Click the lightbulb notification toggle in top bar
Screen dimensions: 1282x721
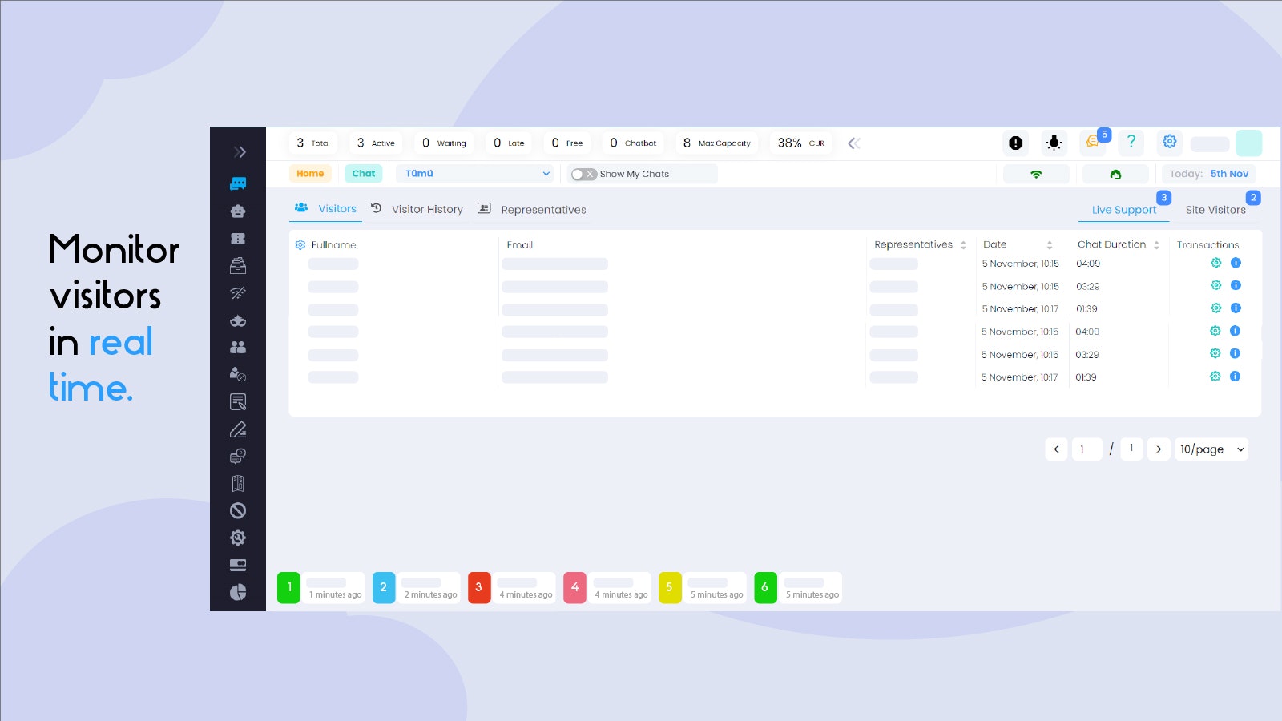[x=1053, y=143]
